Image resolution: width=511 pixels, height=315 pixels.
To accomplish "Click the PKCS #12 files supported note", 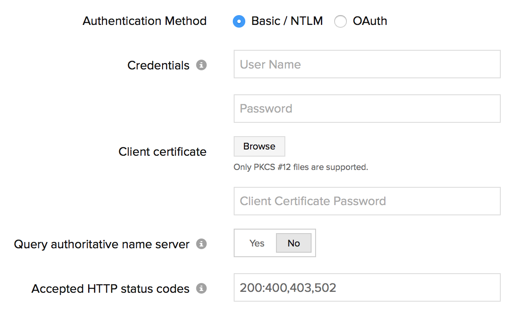I will point(301,168).
